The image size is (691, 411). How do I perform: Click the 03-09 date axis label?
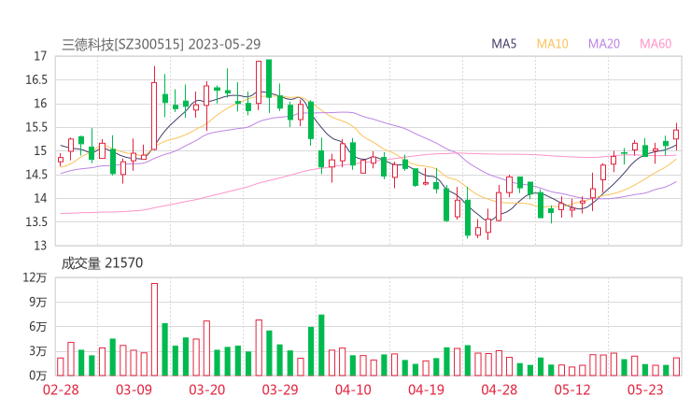pyautogui.click(x=134, y=390)
